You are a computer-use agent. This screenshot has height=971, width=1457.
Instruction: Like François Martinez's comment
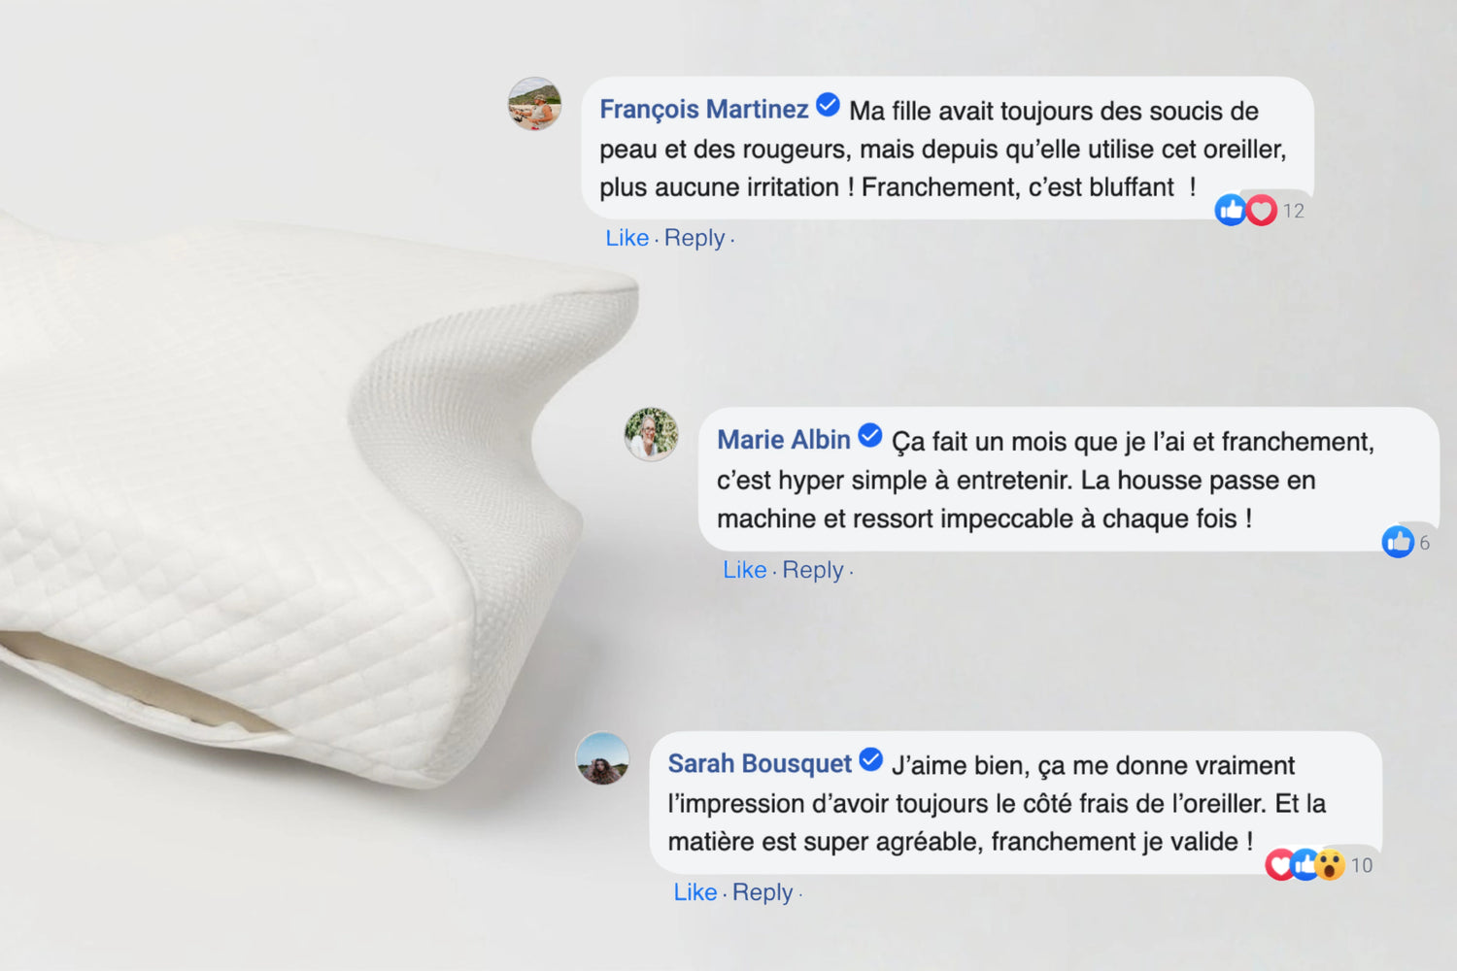pos(627,238)
